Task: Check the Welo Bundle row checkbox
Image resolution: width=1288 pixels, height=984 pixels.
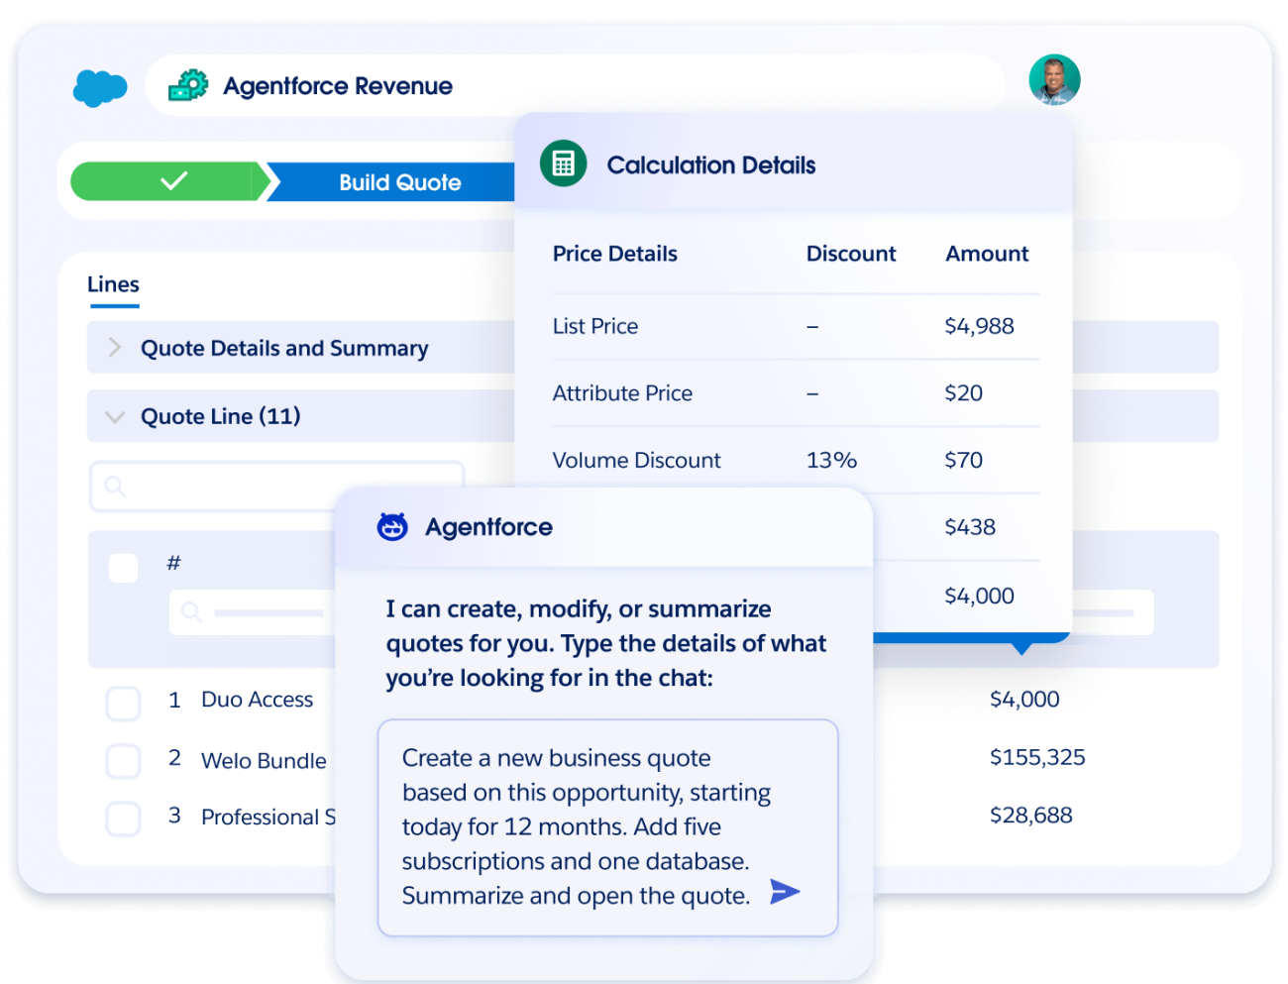Action: point(123,761)
